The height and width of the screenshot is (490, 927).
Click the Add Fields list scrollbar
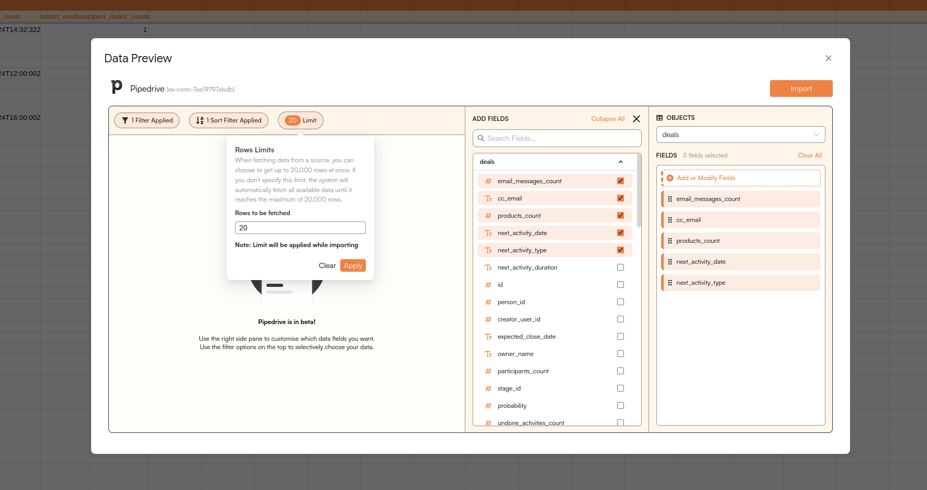point(639,191)
